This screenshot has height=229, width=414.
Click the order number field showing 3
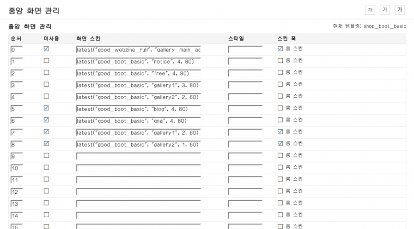click(21, 85)
